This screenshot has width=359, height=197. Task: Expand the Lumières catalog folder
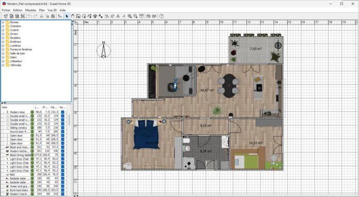[3, 46]
